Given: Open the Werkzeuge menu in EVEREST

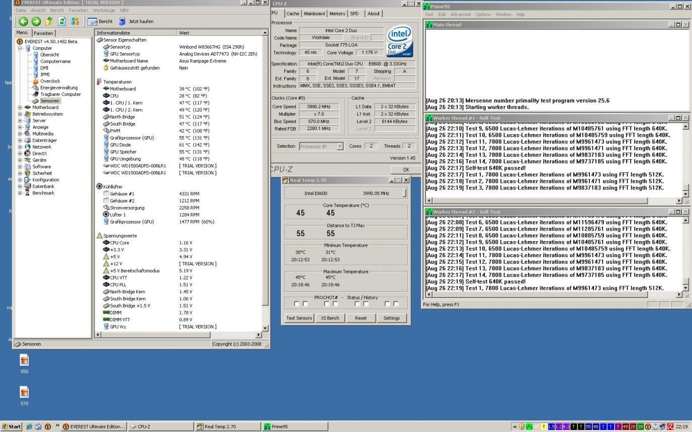Looking at the screenshot, I should 104,10.
